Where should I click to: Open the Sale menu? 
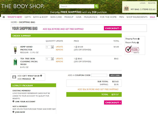coord(152,17)
